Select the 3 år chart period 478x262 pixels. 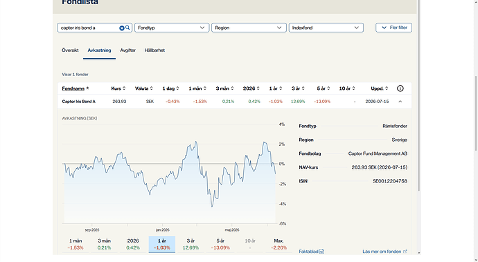click(x=191, y=244)
